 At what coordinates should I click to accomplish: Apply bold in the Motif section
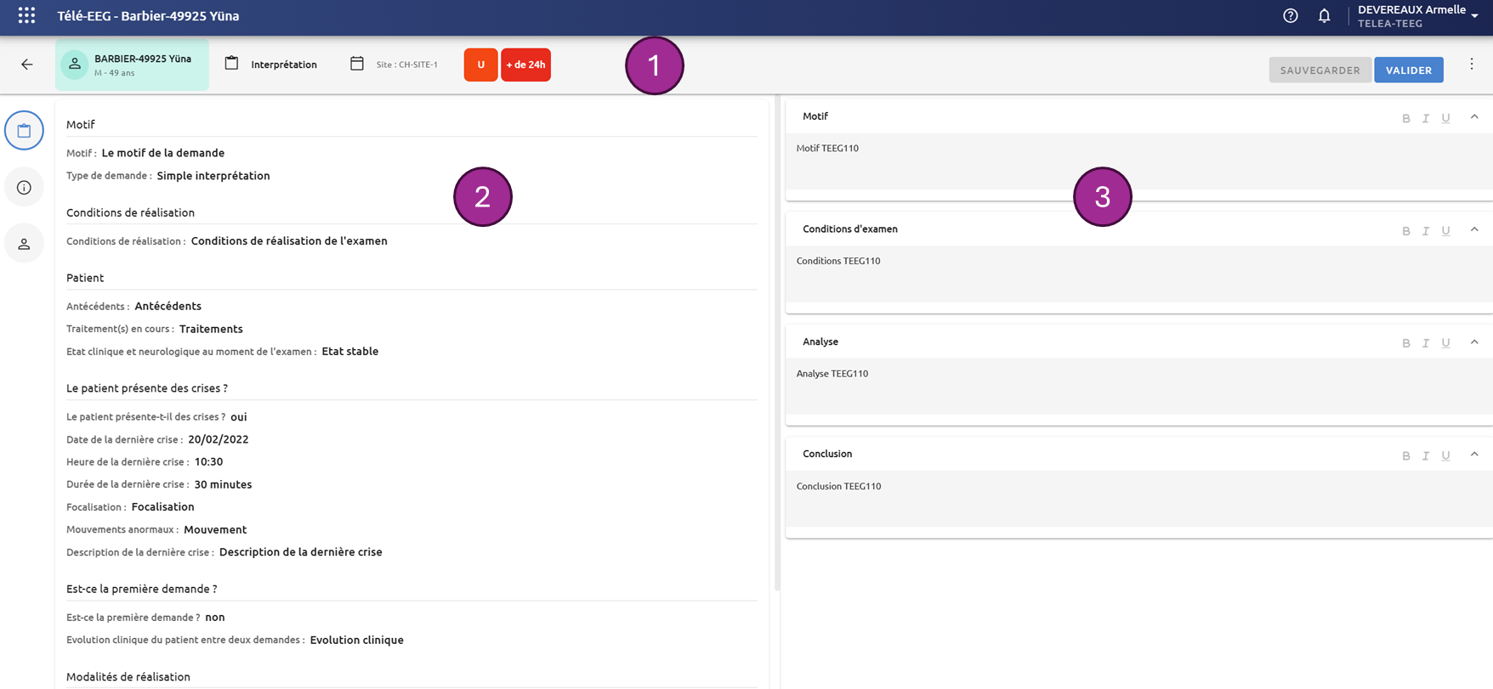tap(1406, 118)
